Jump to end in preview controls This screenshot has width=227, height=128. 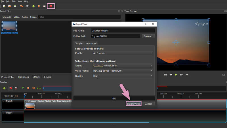187,75
